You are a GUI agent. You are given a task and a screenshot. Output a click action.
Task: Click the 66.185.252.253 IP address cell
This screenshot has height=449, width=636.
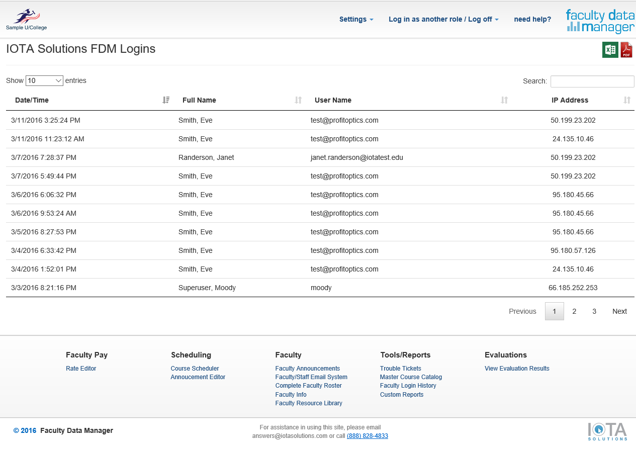[573, 288]
